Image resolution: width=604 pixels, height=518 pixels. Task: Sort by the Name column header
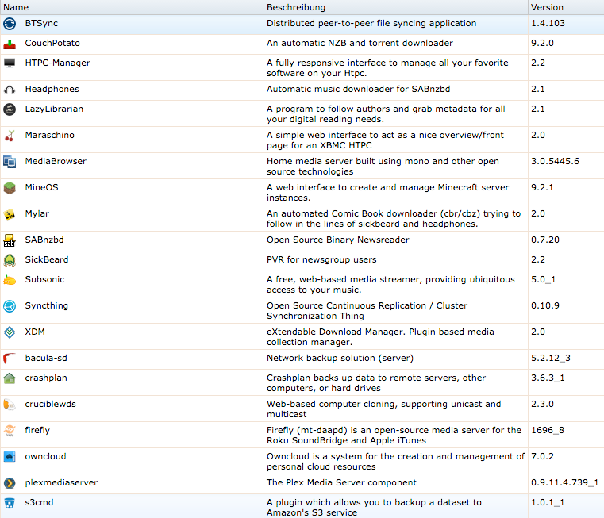tap(132, 7)
